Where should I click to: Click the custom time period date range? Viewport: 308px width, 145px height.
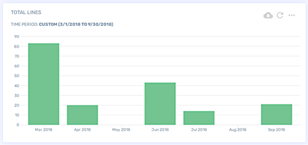[x=76, y=24]
